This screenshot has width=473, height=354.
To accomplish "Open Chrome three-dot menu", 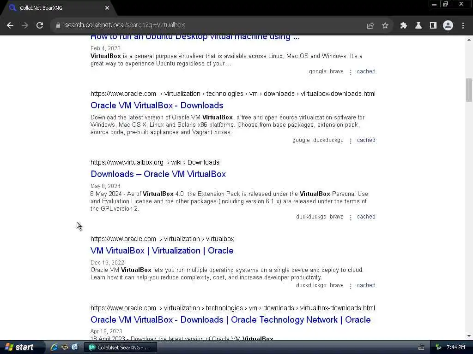I will click(x=463, y=26).
